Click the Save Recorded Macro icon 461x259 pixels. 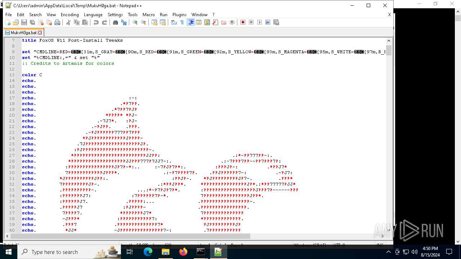tap(276, 22)
